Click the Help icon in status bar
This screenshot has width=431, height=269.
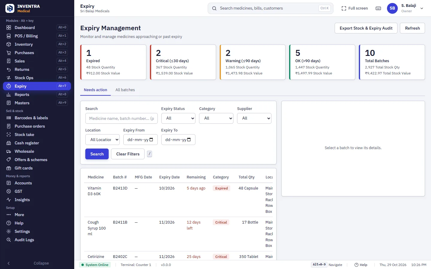[x=356, y=265]
